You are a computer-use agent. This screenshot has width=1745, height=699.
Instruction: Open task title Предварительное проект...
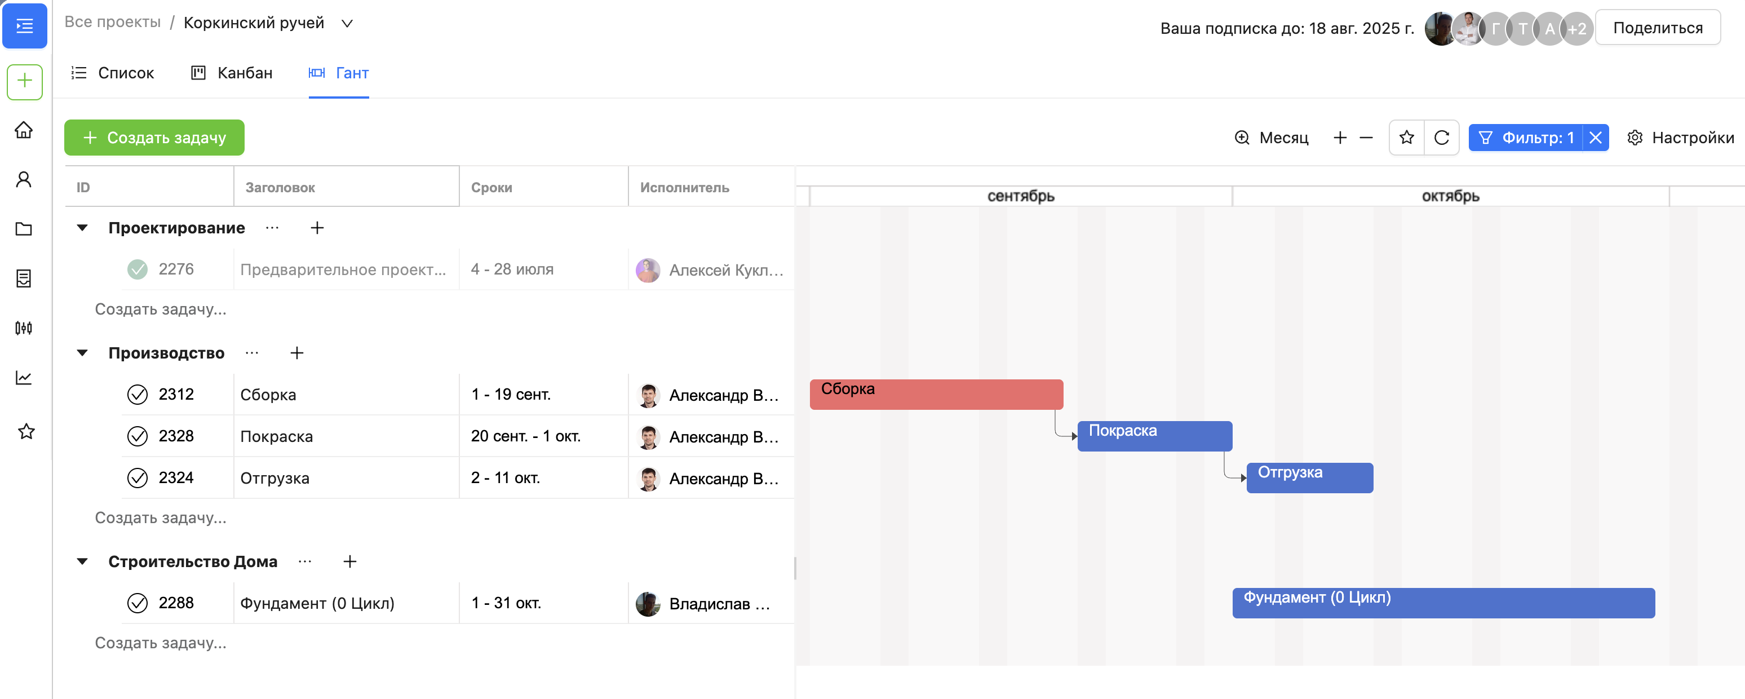tap(343, 269)
